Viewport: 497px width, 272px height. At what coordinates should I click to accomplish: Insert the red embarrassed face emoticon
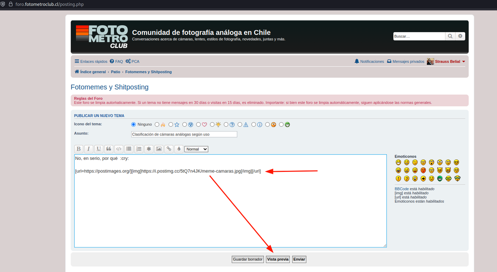coord(423,170)
